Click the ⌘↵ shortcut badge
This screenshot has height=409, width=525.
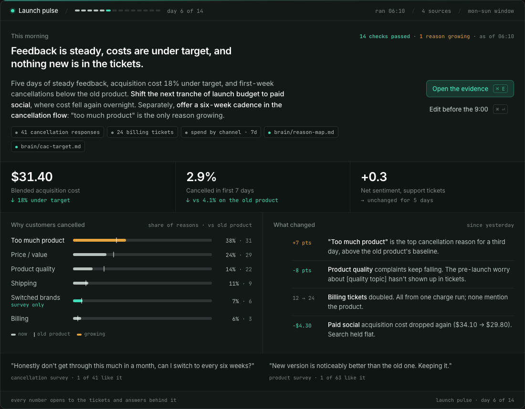pyautogui.click(x=500, y=109)
